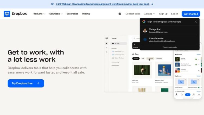
Task: Expand the Contractors folder in the preview
Action: click(115, 65)
